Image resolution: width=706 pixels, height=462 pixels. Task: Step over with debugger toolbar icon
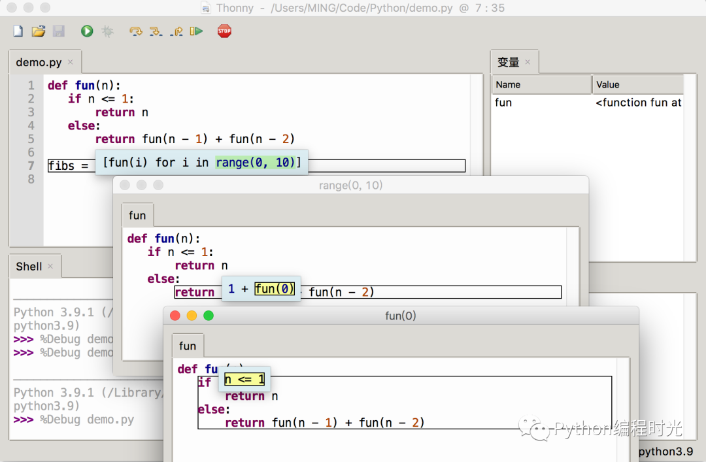[x=135, y=31]
